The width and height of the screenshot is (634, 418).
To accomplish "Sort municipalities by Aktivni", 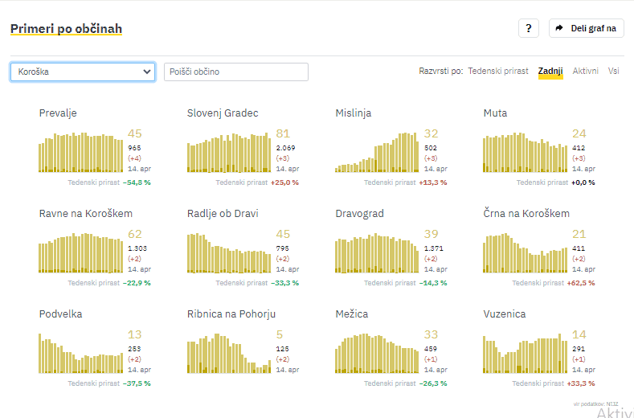I will click(x=585, y=72).
